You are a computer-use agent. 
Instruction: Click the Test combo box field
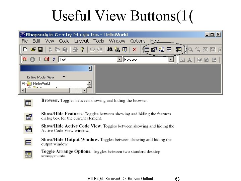90,59
